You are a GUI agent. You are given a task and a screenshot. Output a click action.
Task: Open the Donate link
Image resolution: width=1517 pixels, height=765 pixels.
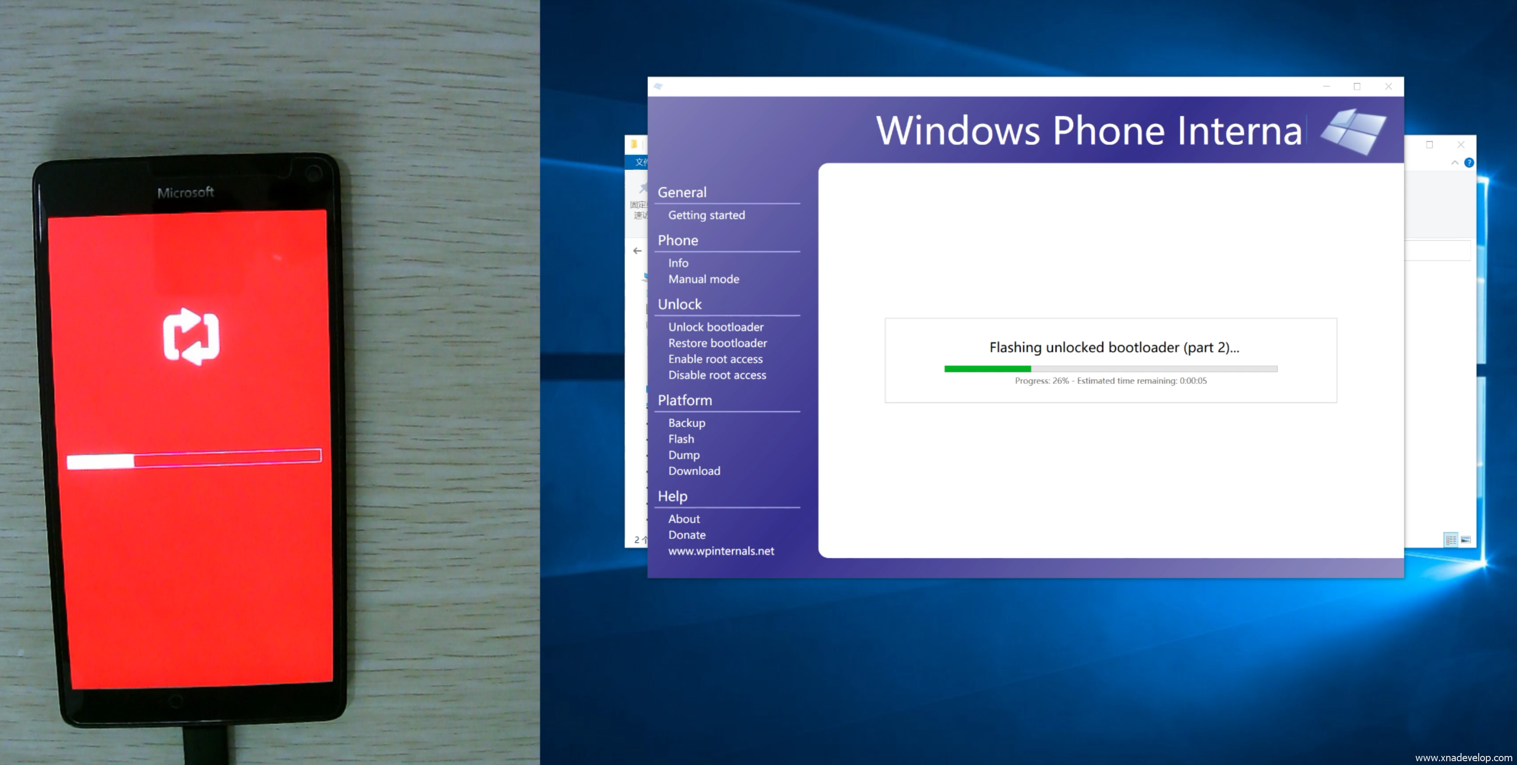click(687, 535)
